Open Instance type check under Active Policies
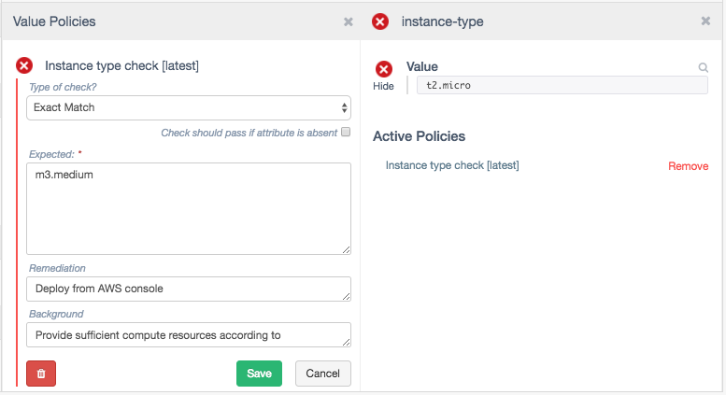The width and height of the screenshot is (726, 395). (452, 165)
